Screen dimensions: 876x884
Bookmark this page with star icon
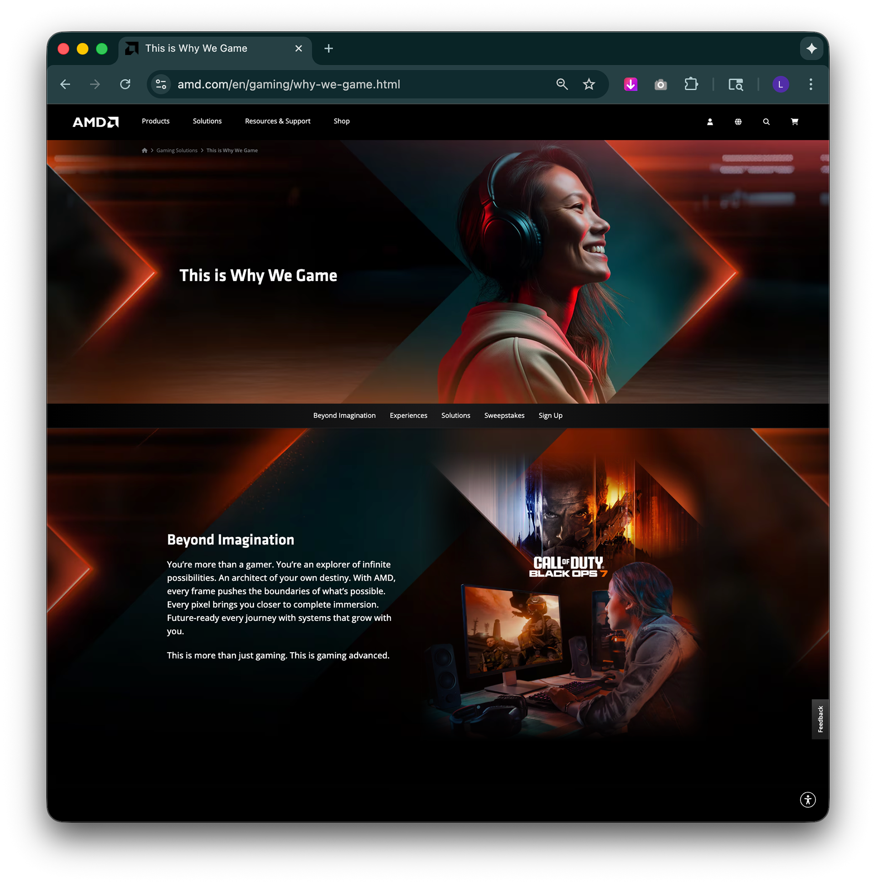tap(589, 84)
